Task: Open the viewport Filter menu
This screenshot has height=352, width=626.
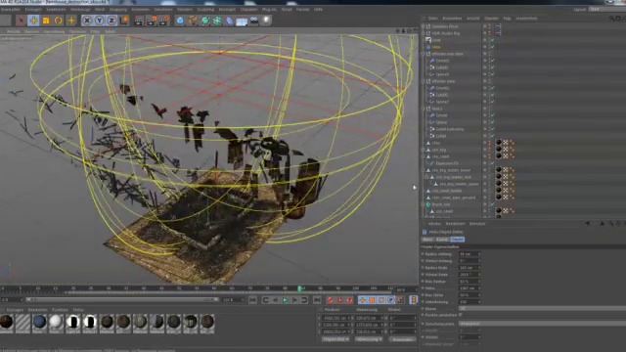Action: (95, 31)
